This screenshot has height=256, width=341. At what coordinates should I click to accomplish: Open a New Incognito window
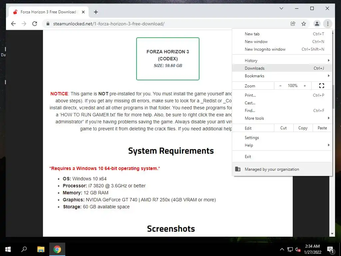(282, 49)
